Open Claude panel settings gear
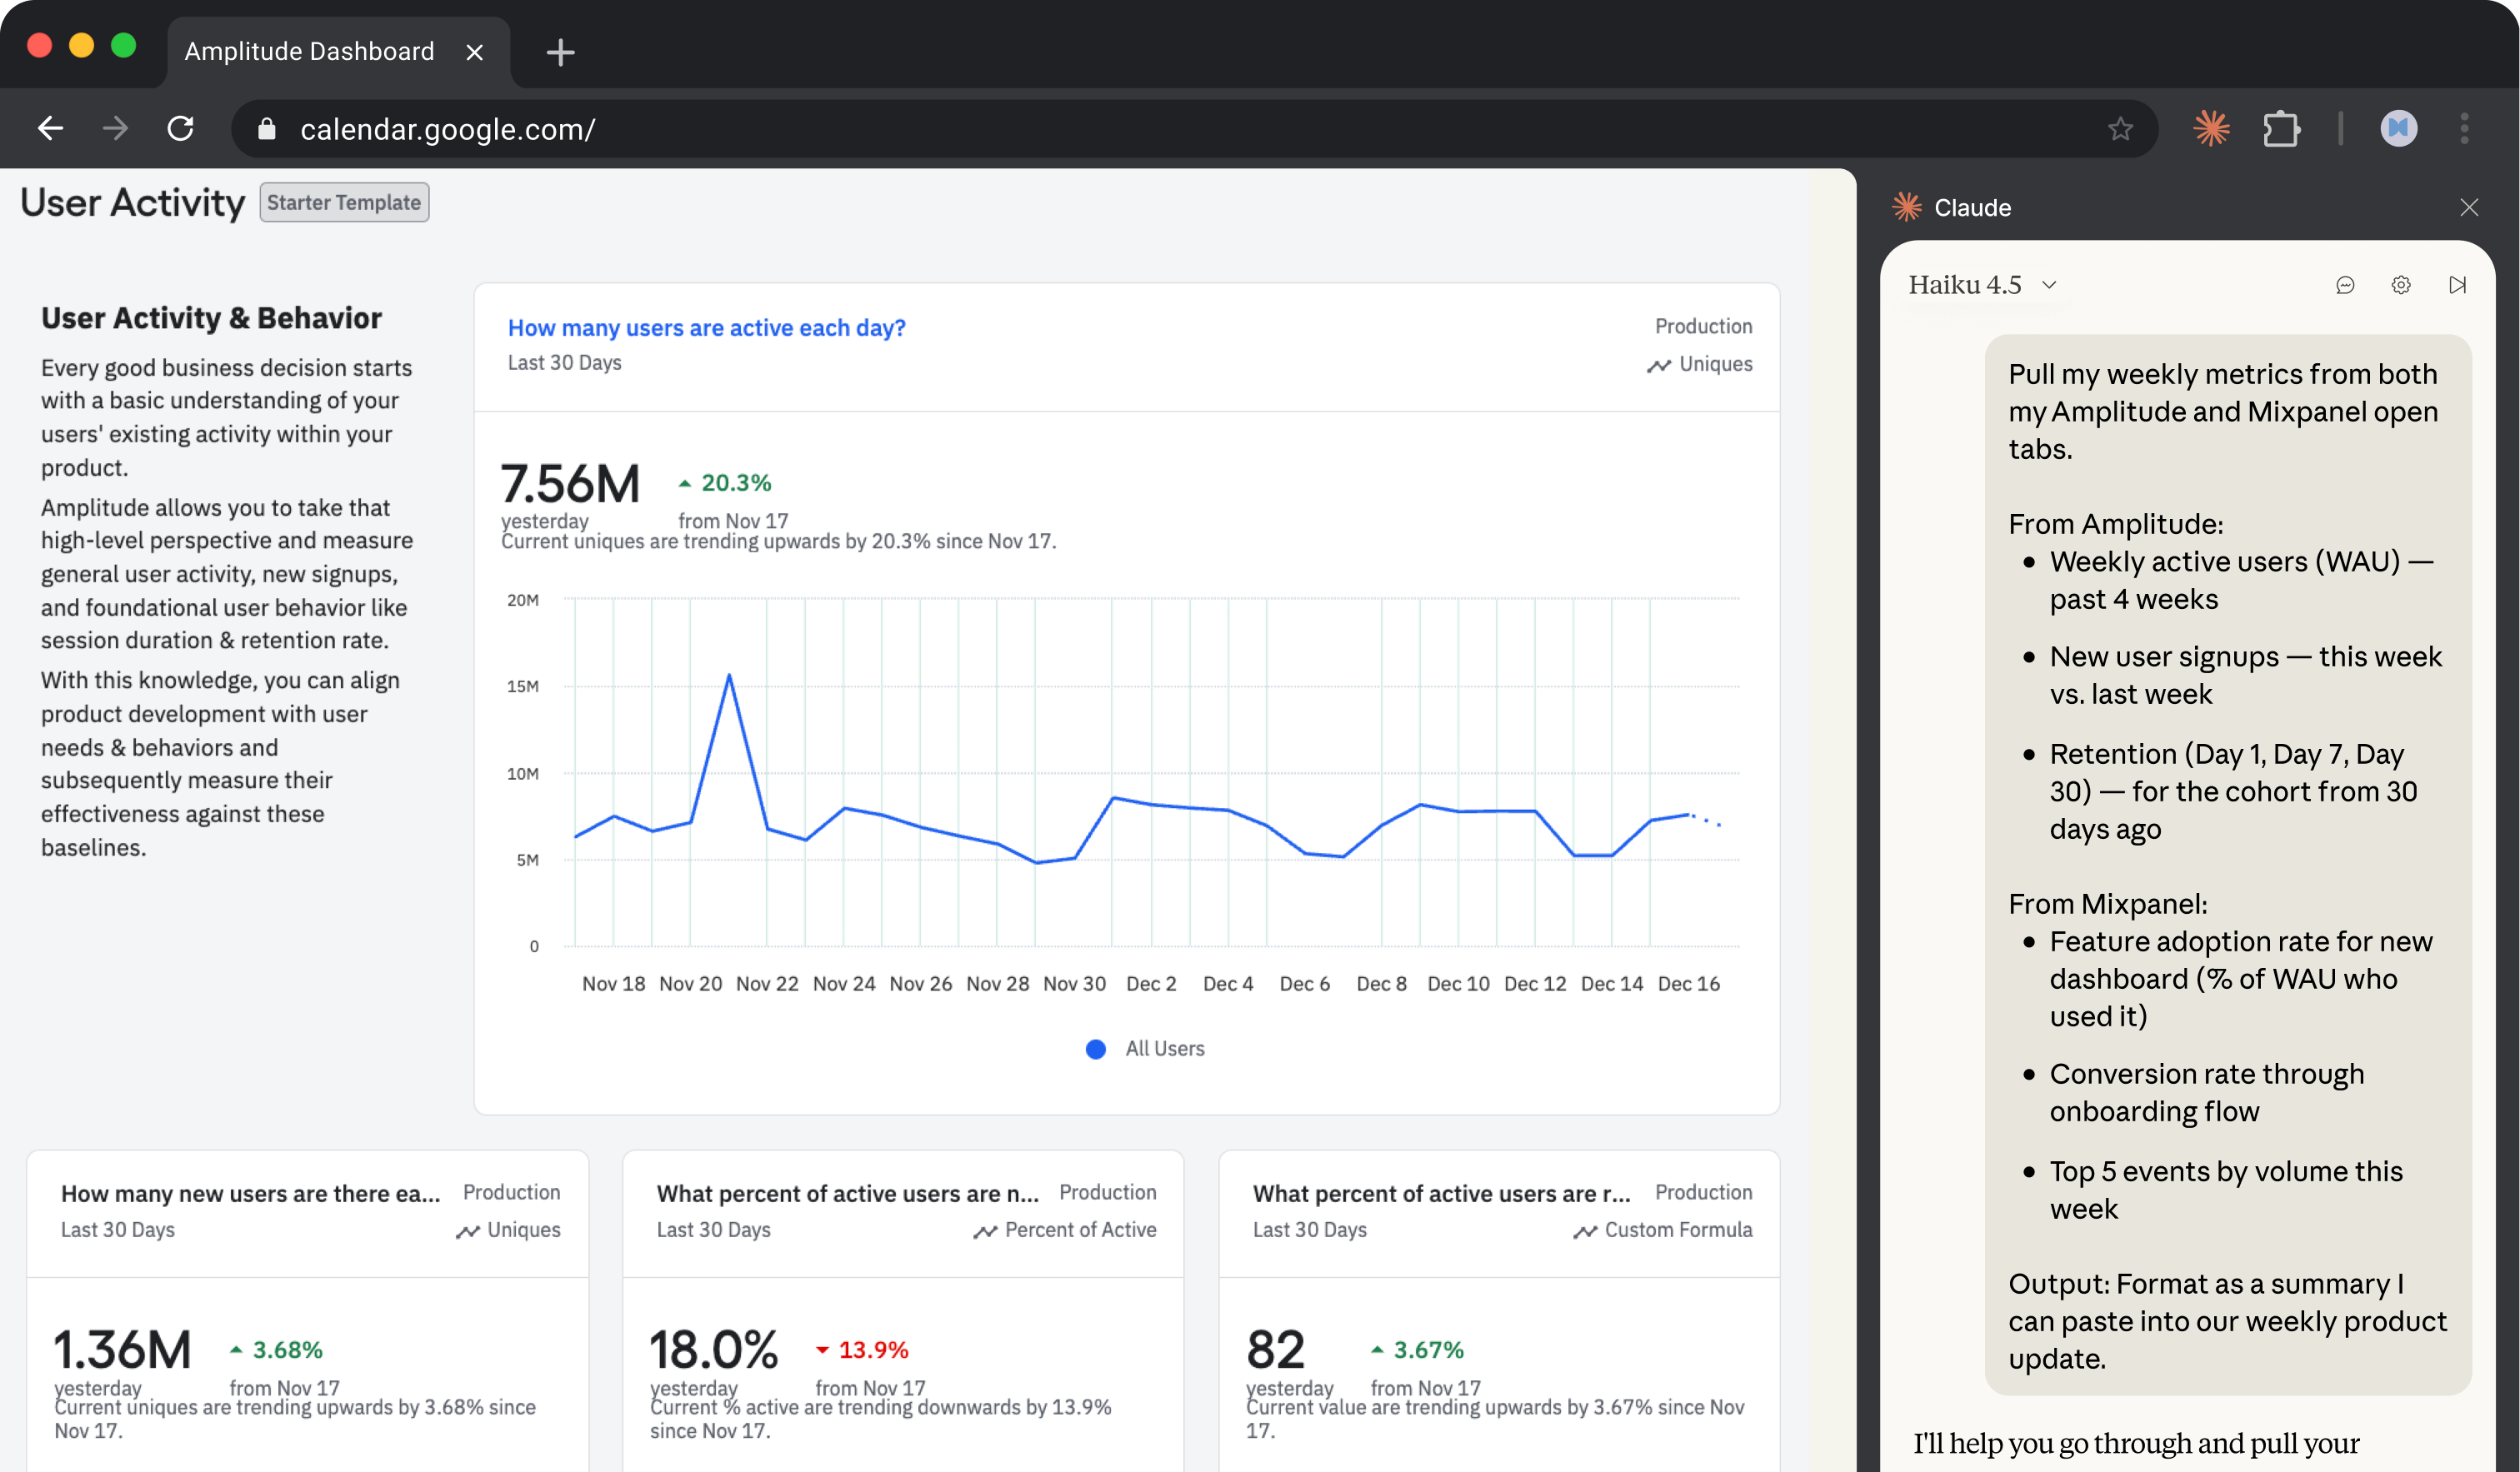Viewport: 2520px width, 1472px height. tap(2401, 285)
